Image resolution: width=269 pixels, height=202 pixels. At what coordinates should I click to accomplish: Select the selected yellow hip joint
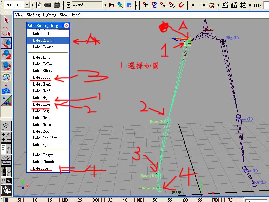click(x=188, y=42)
